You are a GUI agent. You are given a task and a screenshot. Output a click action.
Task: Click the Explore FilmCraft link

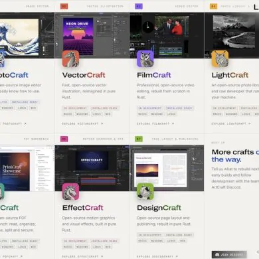[x=155, y=124]
